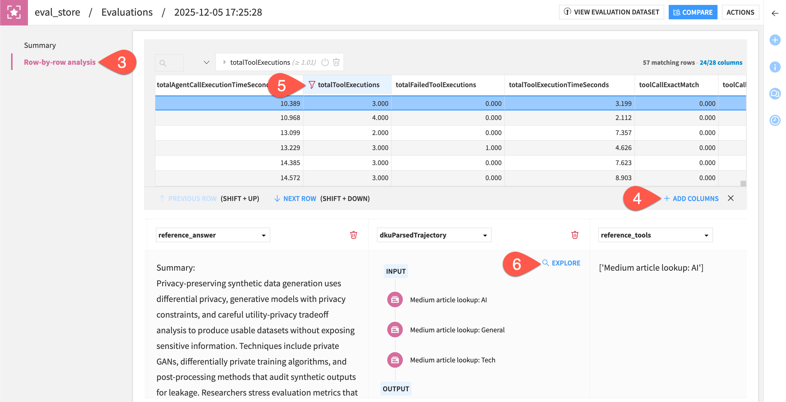Remove the reference_answer column using its trash icon
Screen dimensions: 786x402
pyautogui.click(x=353, y=235)
